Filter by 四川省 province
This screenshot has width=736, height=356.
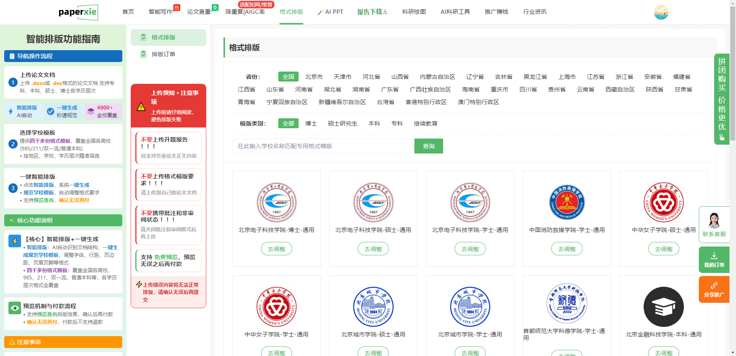click(x=528, y=90)
